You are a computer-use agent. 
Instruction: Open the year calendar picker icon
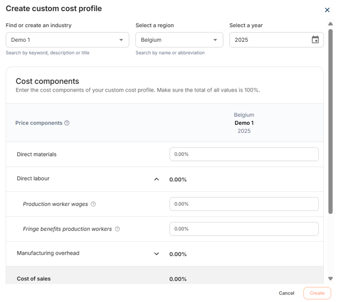(x=315, y=40)
